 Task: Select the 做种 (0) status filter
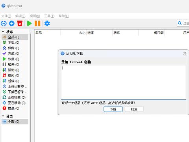(15, 48)
